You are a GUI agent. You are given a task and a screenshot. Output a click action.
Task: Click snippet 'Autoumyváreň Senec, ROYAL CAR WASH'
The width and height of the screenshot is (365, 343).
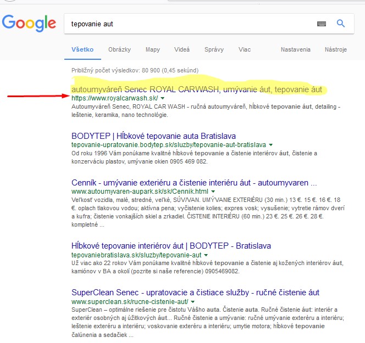pyautogui.click(x=206, y=111)
